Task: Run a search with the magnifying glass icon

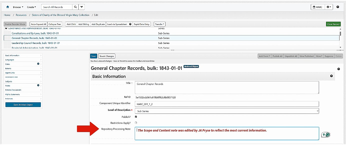Action: 75,7
